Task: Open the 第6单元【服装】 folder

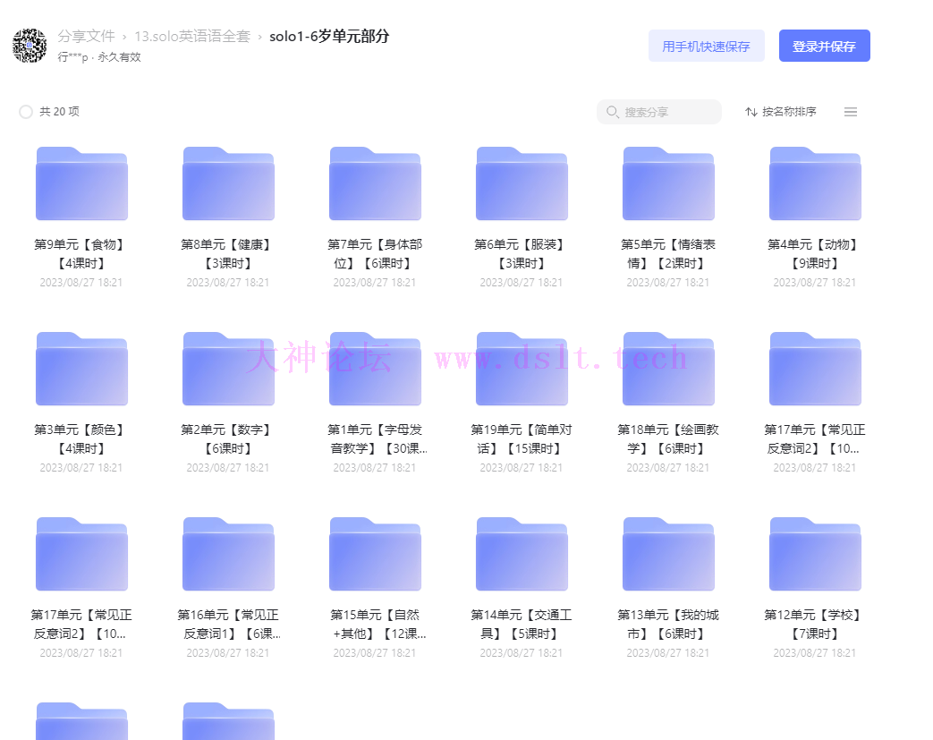Action: point(522,184)
